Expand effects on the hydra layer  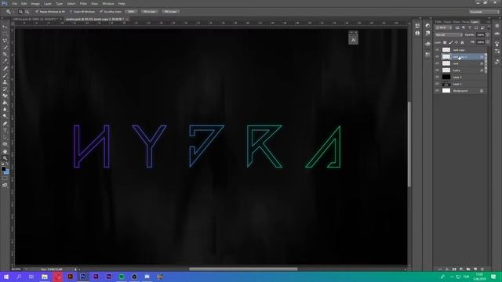486,70
